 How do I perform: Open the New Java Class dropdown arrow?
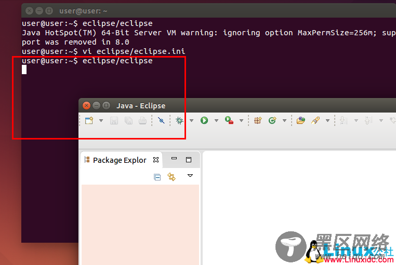click(x=284, y=121)
